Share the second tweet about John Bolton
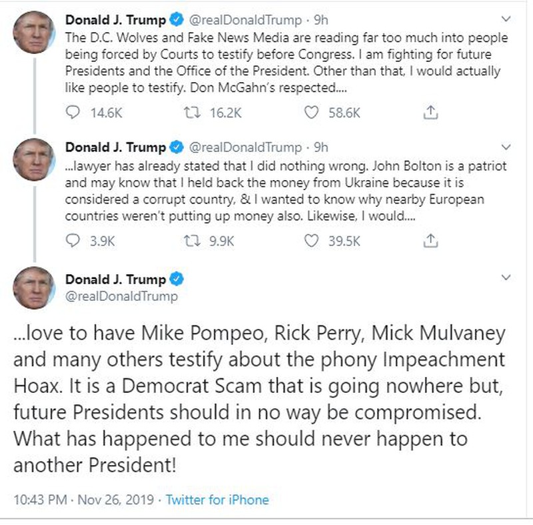Screen dimensions: 533x525 [x=430, y=241]
